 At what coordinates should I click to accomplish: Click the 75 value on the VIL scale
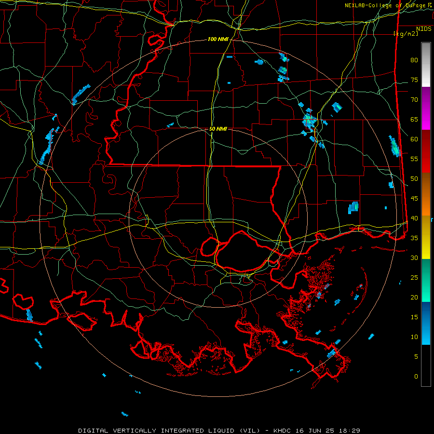pos(414,80)
